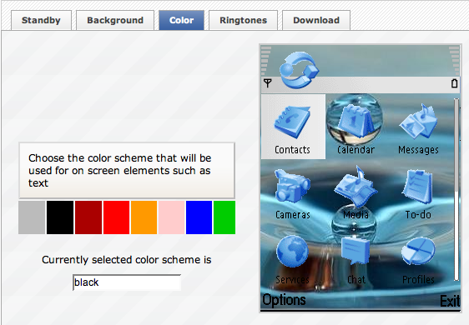Viewport: 469px width, 325px height.
Task: Launch the Media icon in phone preview
Action: click(x=356, y=187)
